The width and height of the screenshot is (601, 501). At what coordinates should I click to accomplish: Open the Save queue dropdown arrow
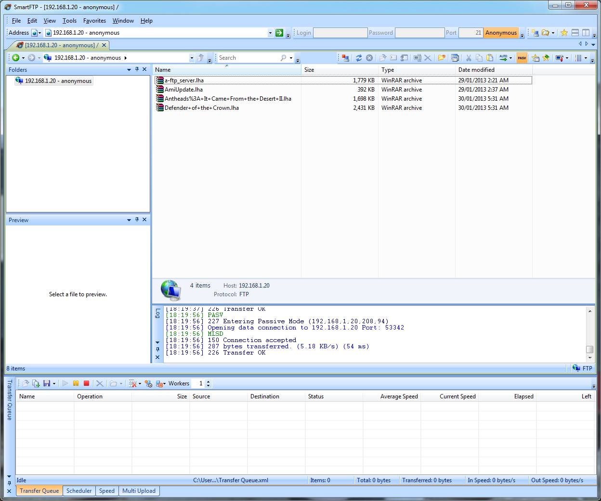54,384
